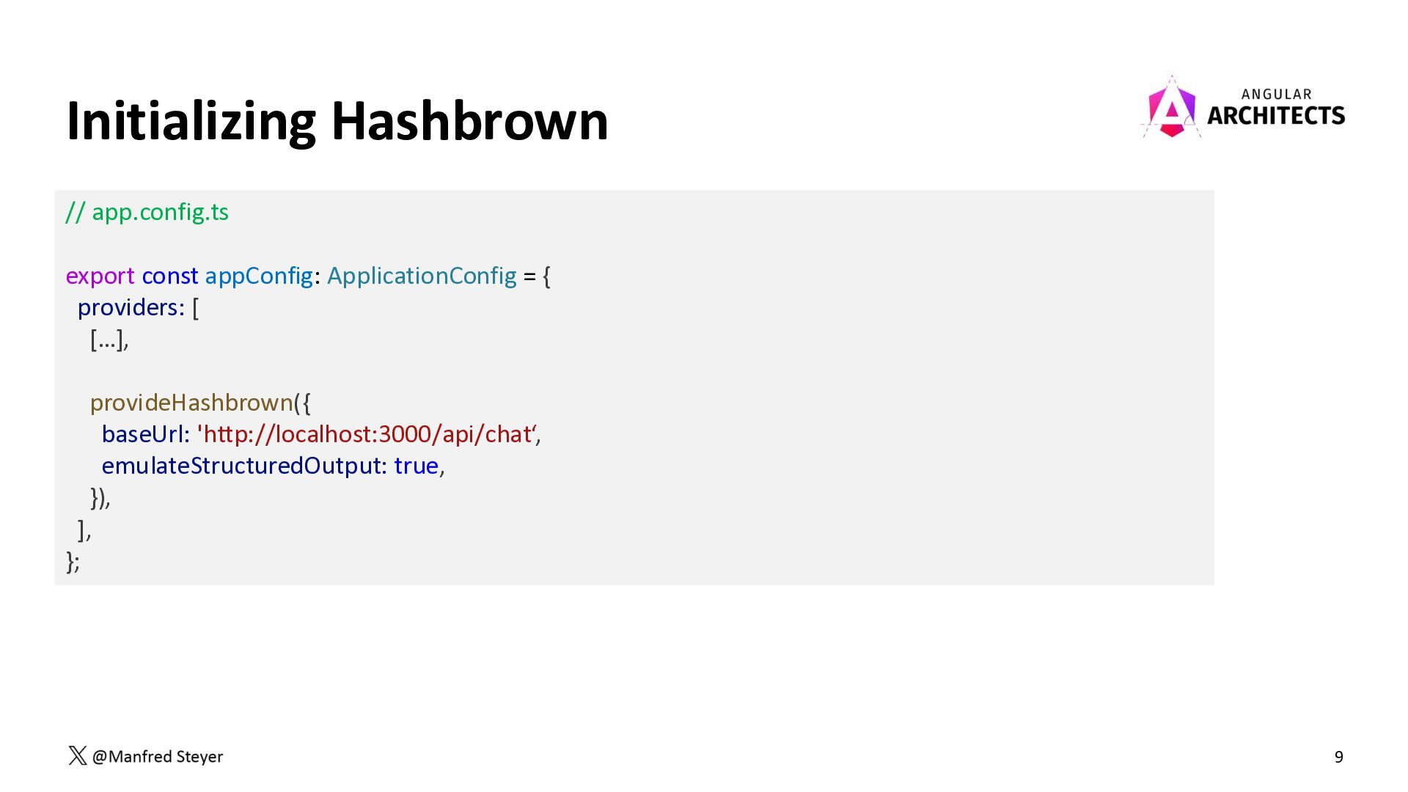Click the X social icon in footer

coord(78,756)
